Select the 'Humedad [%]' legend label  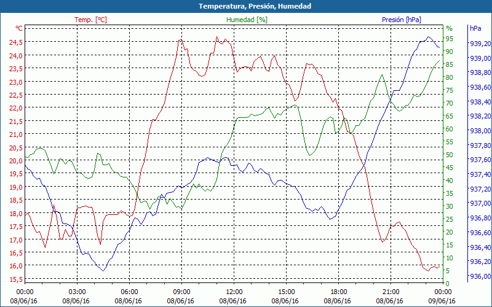(247, 20)
